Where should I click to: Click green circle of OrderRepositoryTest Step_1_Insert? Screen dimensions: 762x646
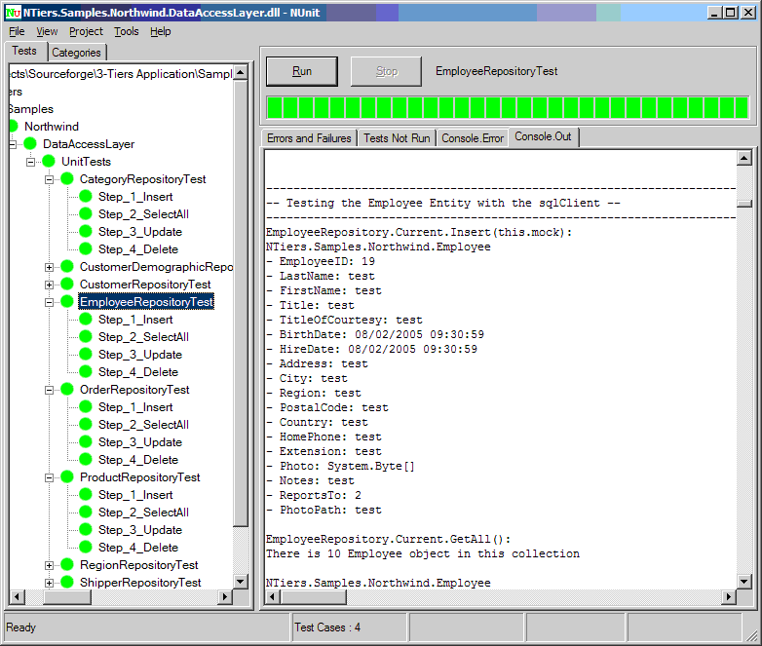pos(86,407)
